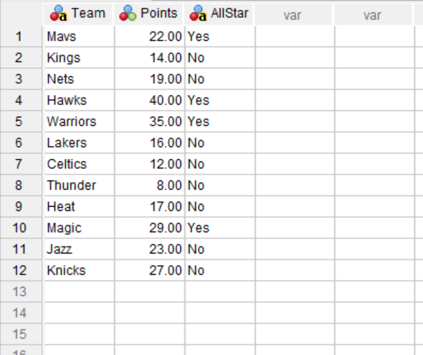Click the 40.00 points cell for Hawks
Viewport: 423px width, 355px height.
150,100
